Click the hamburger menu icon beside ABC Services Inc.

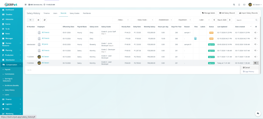25,5
